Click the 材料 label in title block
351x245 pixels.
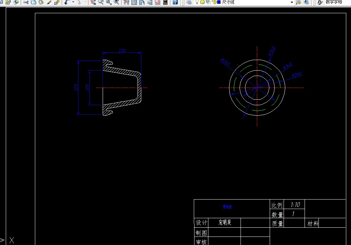[313, 224]
